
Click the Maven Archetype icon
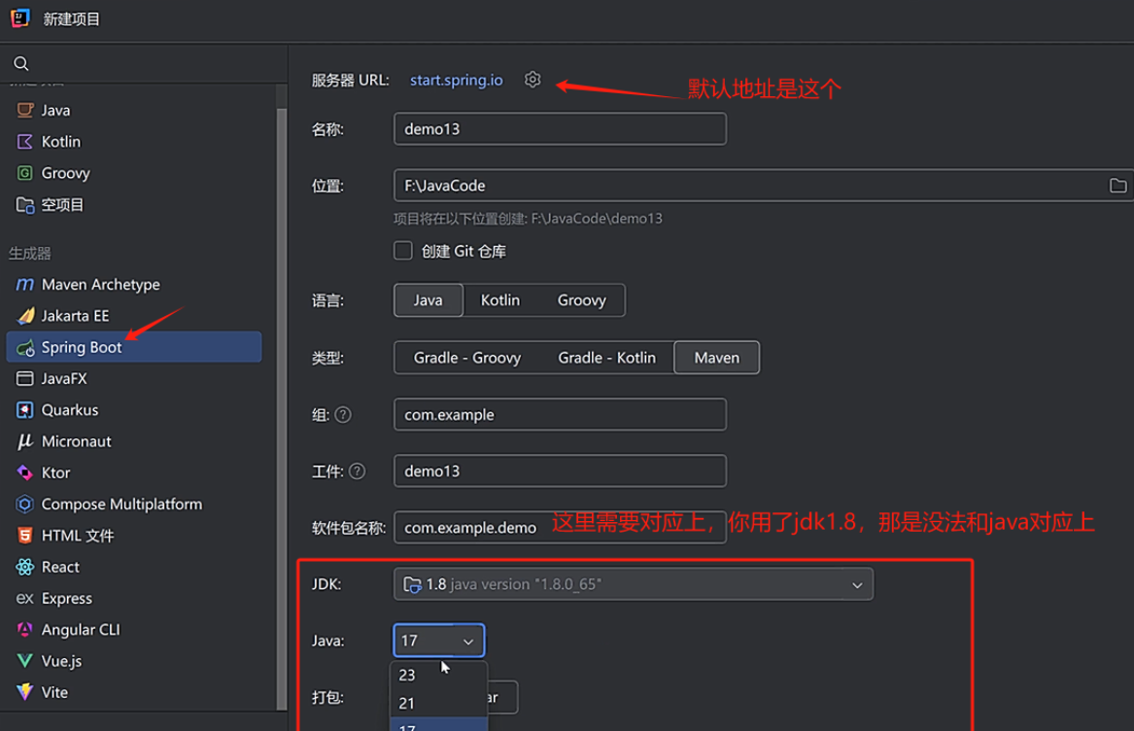click(24, 285)
